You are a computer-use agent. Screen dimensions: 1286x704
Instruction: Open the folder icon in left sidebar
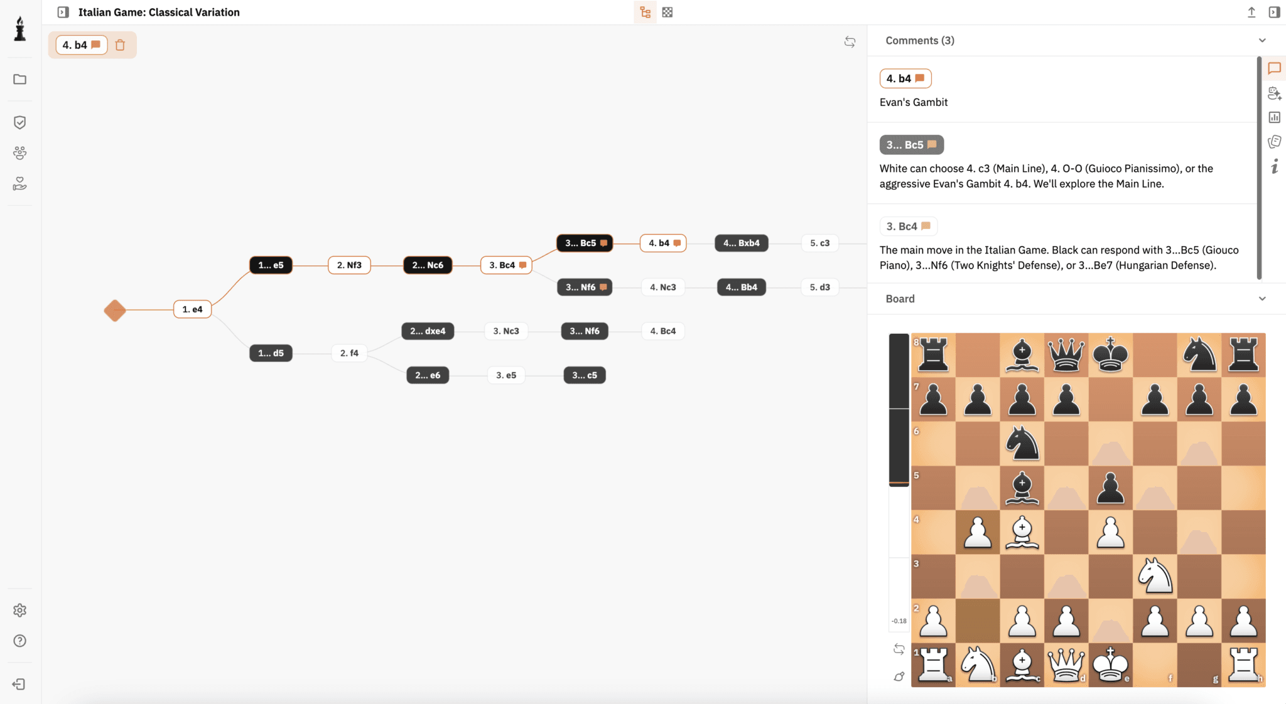20,79
